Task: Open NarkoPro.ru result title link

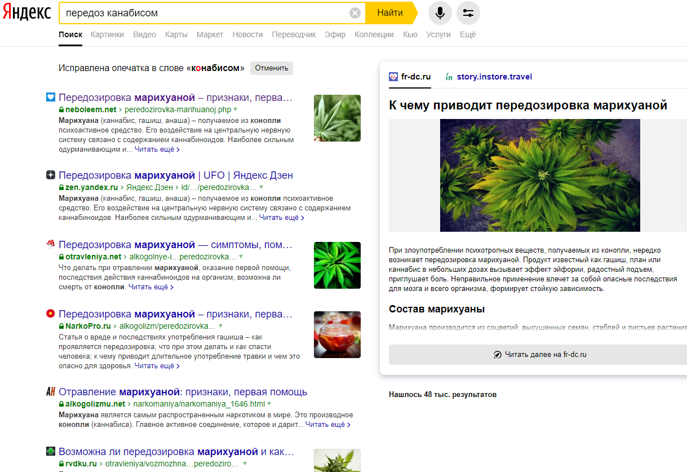Action: 176,314
